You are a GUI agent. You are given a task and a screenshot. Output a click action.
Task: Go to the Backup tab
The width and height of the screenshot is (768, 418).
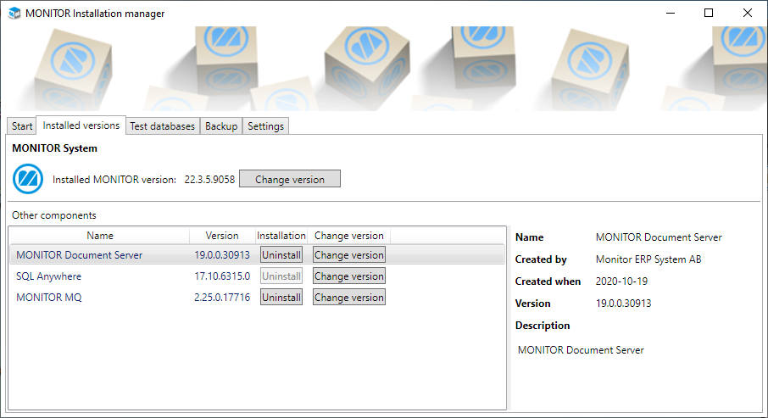click(x=221, y=126)
